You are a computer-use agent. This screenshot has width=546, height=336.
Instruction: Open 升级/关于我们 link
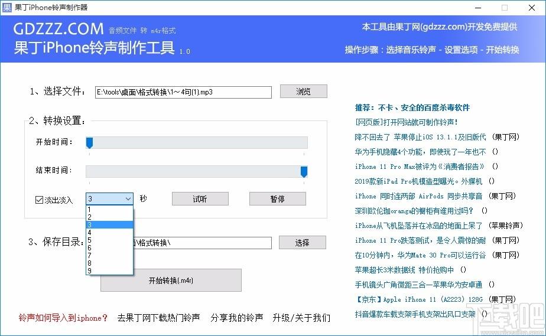click(301, 318)
